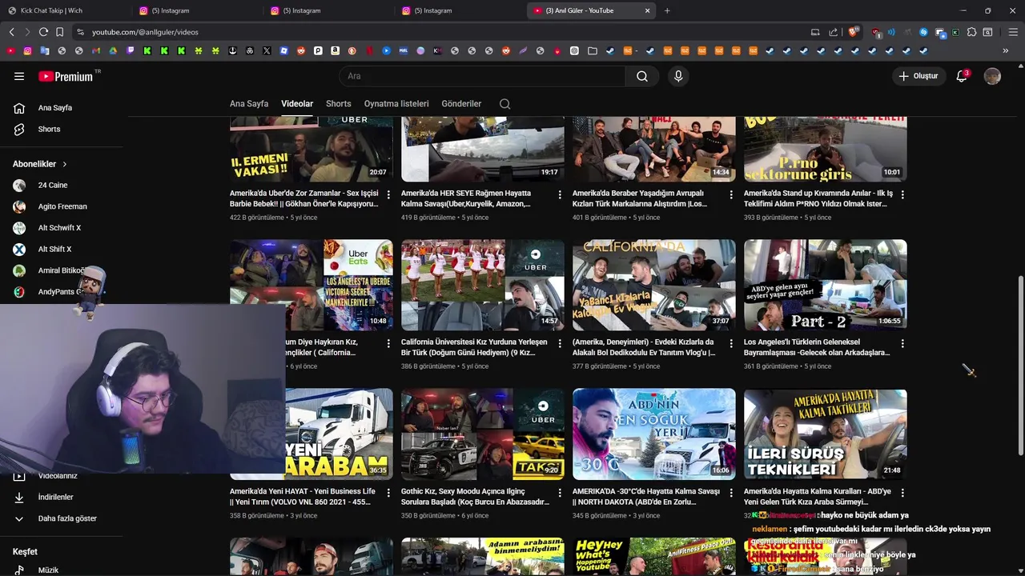Open the YouTube hamburger guide menu
1025x576 pixels.
point(19,76)
